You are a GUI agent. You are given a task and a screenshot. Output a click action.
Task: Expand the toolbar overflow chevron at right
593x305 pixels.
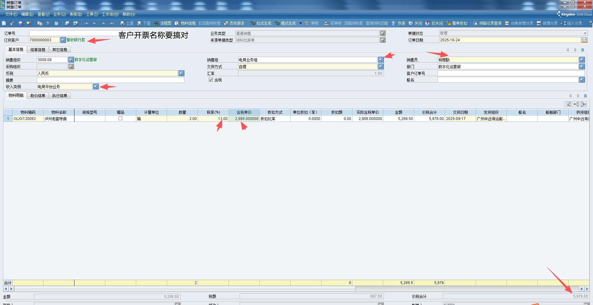click(591, 23)
